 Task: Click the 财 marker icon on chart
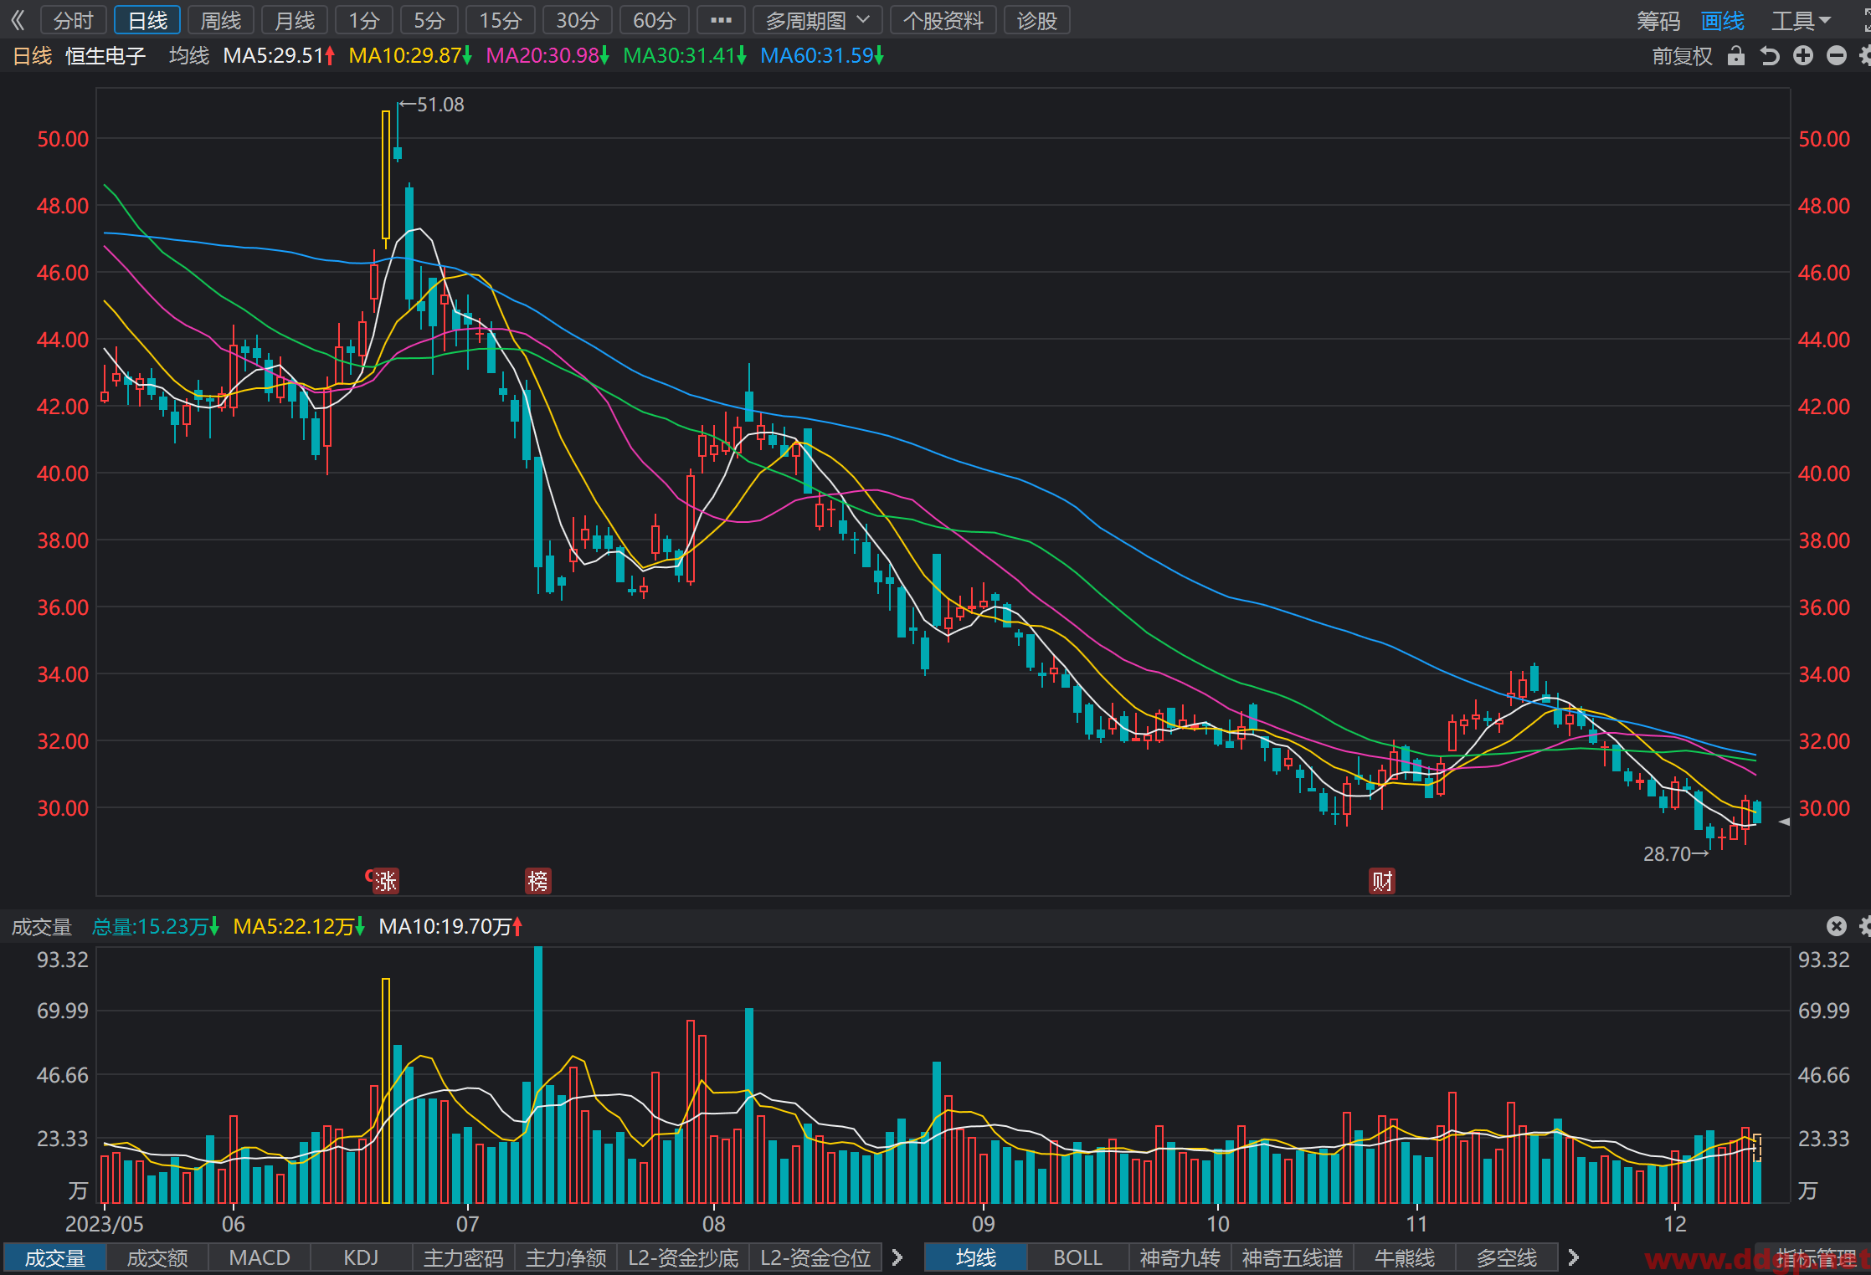click(x=1382, y=881)
